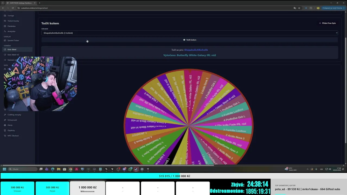Click the Analytika pulse icon
The width and height of the screenshot is (347, 195).
tap(5, 31)
